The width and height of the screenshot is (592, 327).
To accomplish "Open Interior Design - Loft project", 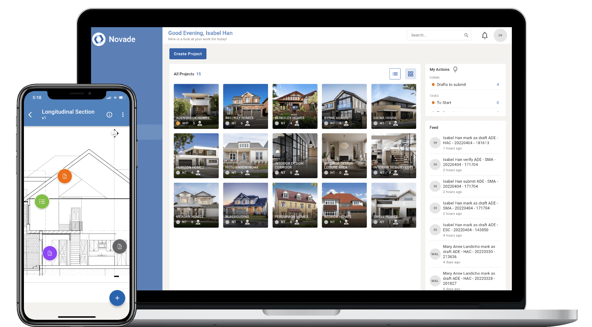I will coord(394,156).
